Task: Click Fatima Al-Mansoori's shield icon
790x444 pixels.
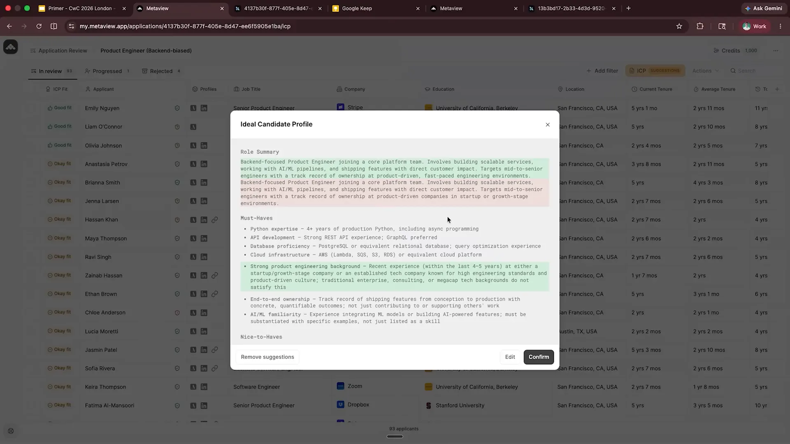Action: pyautogui.click(x=177, y=405)
